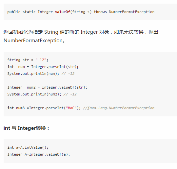Click NumberFormatException in the method signature
The height and width of the screenshot is (169, 177).
[131, 12]
